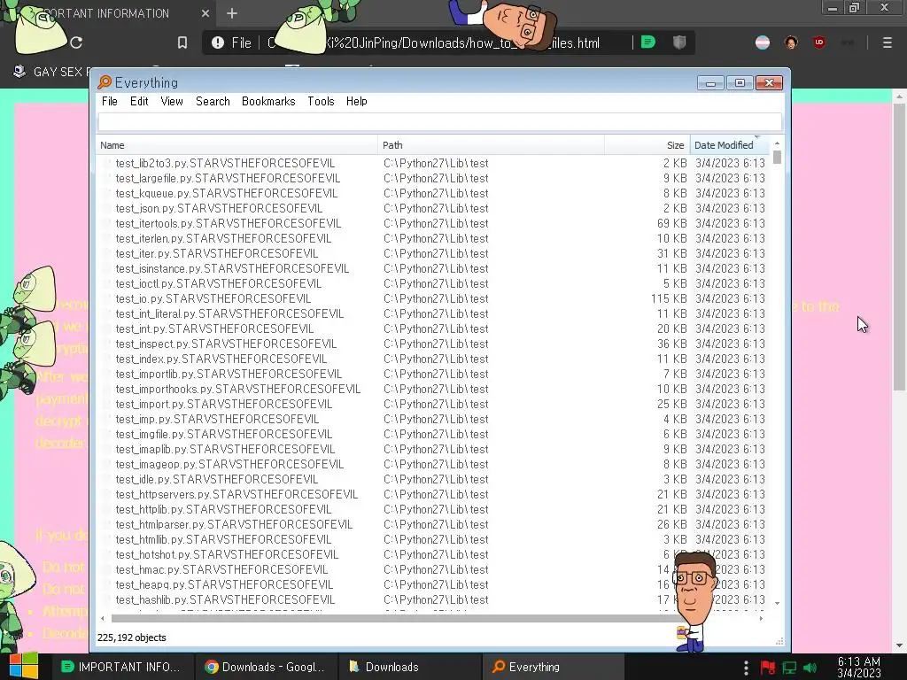Open the Edit menu in Everything
Viewport: 907px width, 680px height.
coord(139,101)
